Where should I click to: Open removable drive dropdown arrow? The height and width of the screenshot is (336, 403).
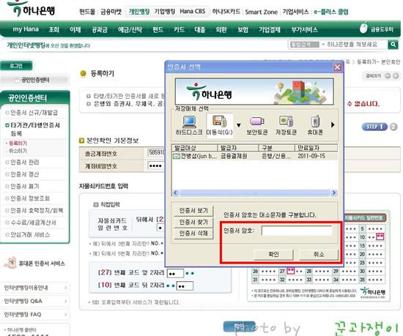coord(239,125)
